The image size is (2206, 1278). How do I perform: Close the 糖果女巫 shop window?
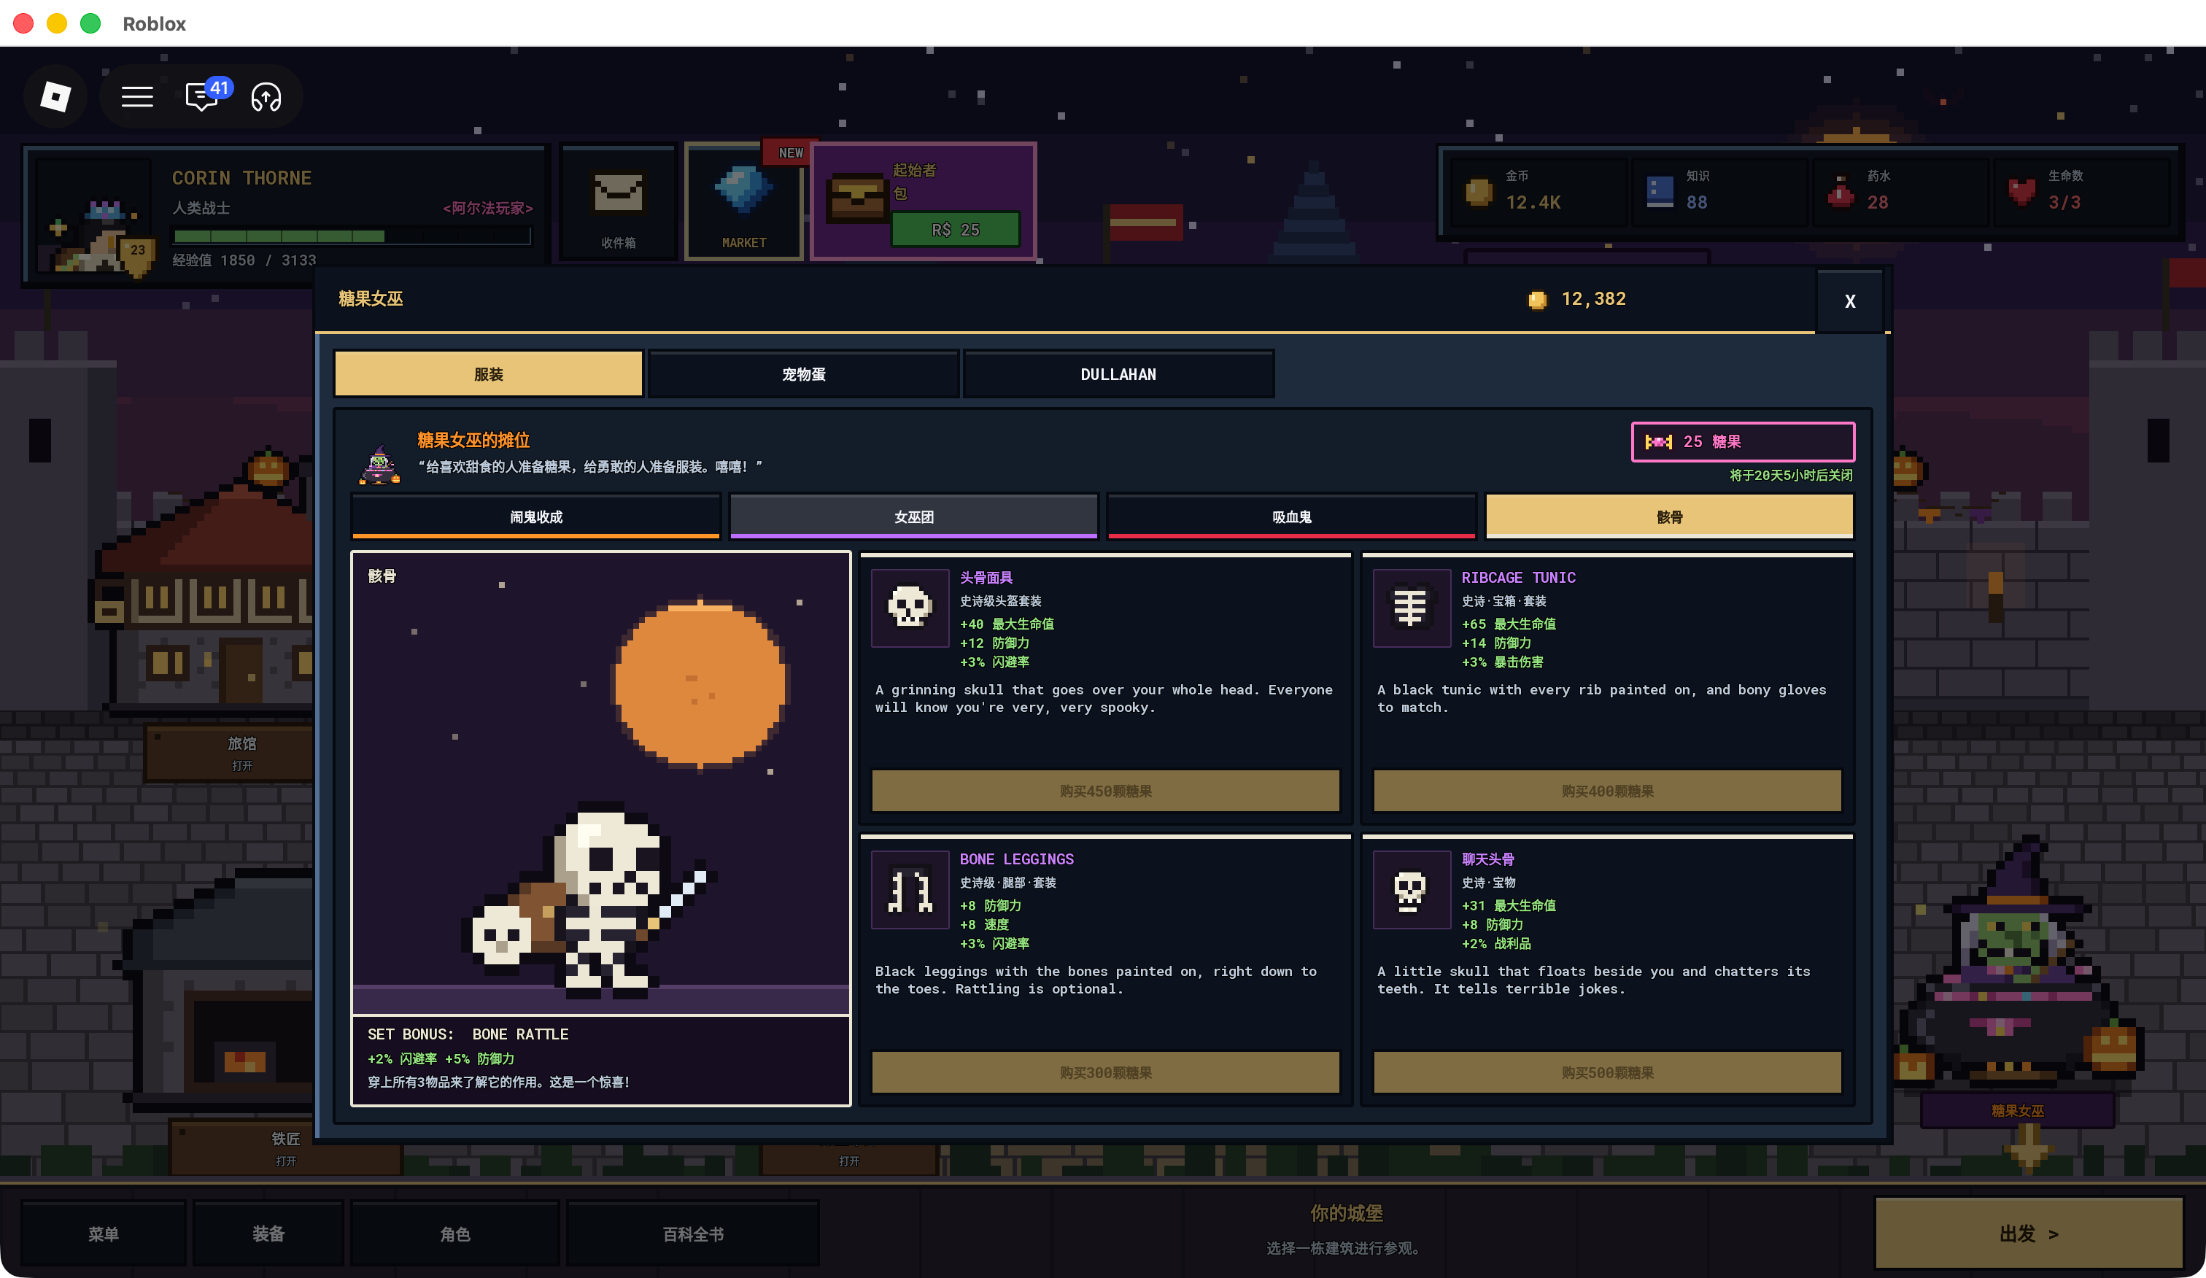pyautogui.click(x=1850, y=301)
